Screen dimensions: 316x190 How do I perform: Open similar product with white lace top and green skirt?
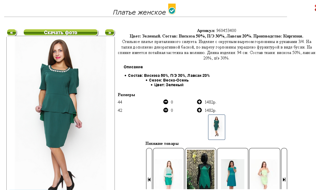coord(168,174)
